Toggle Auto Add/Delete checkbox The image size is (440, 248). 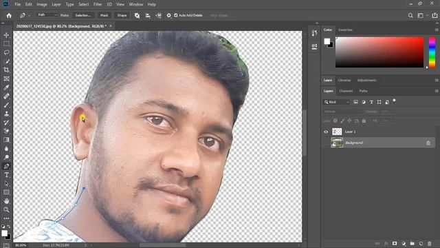(x=176, y=15)
